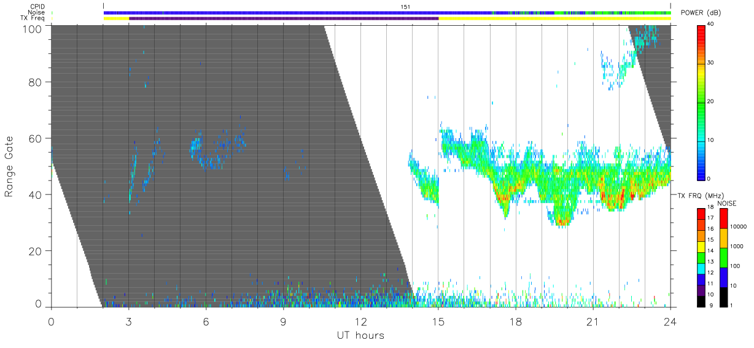Click the '30' label on the POWER scale

[712, 63]
